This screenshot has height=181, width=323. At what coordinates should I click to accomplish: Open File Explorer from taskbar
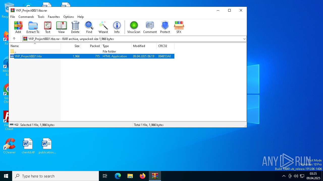130,176
